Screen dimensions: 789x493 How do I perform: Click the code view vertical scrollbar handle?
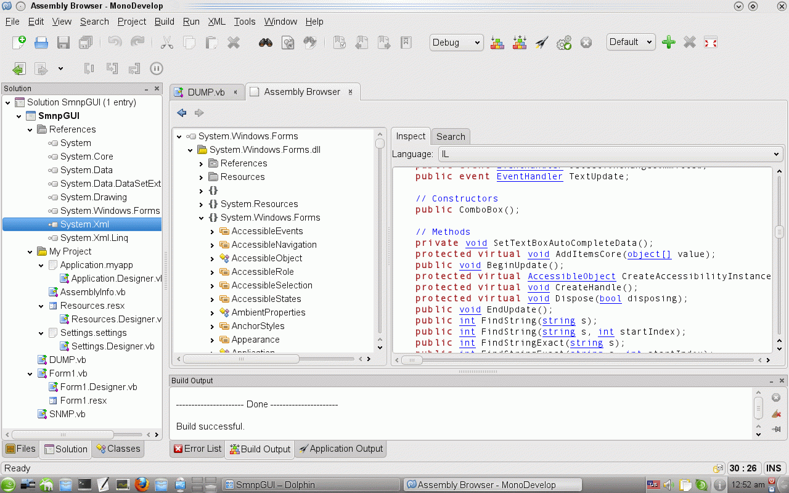click(x=779, y=232)
